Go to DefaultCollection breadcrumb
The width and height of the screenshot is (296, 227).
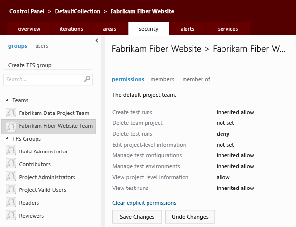(x=77, y=11)
